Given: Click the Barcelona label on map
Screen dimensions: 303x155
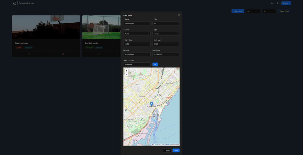Looking at the screenshot, I should [151, 107].
